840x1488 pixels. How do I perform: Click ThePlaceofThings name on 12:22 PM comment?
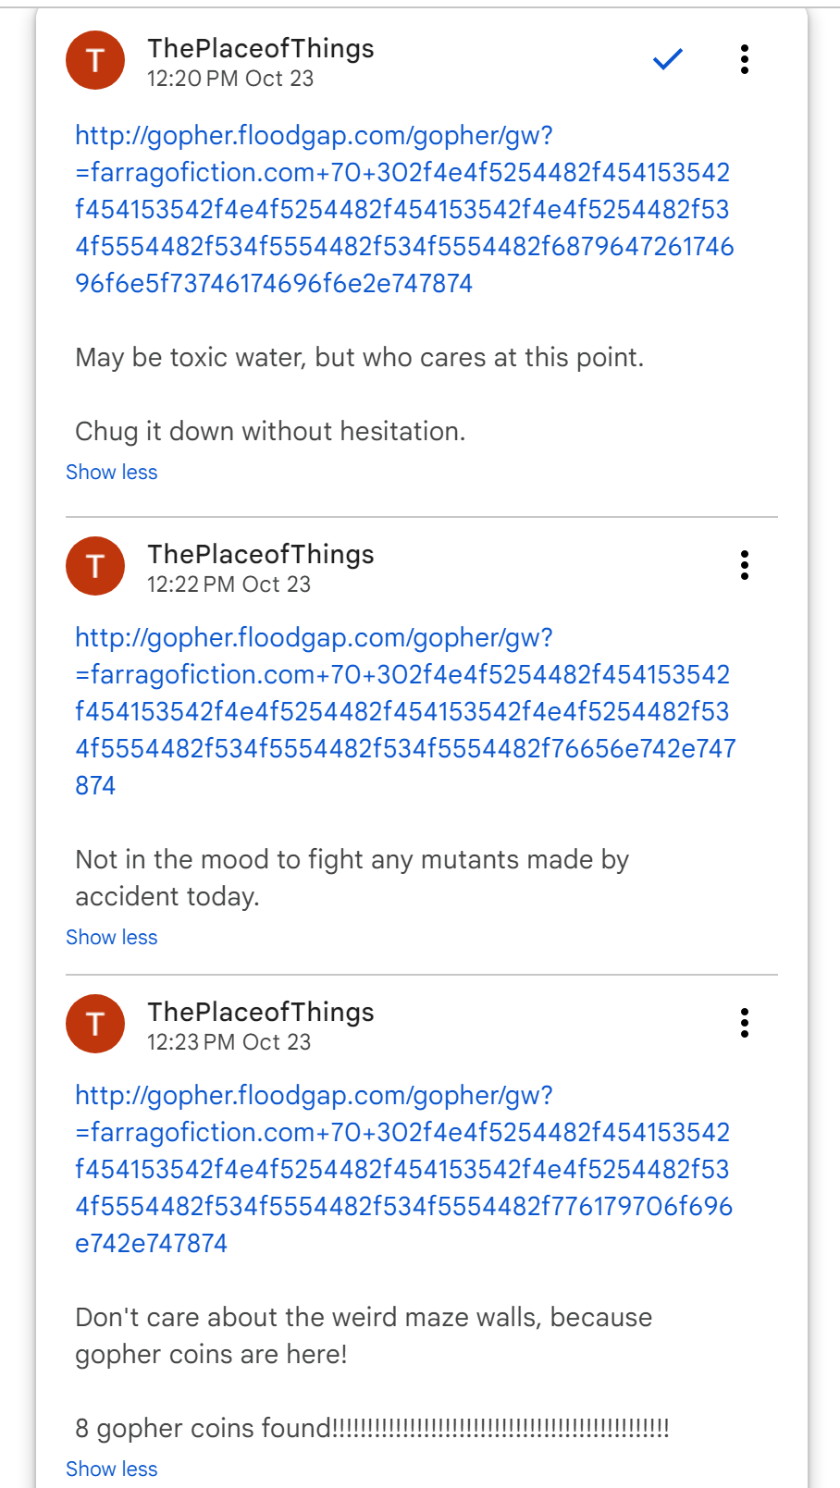pos(261,554)
